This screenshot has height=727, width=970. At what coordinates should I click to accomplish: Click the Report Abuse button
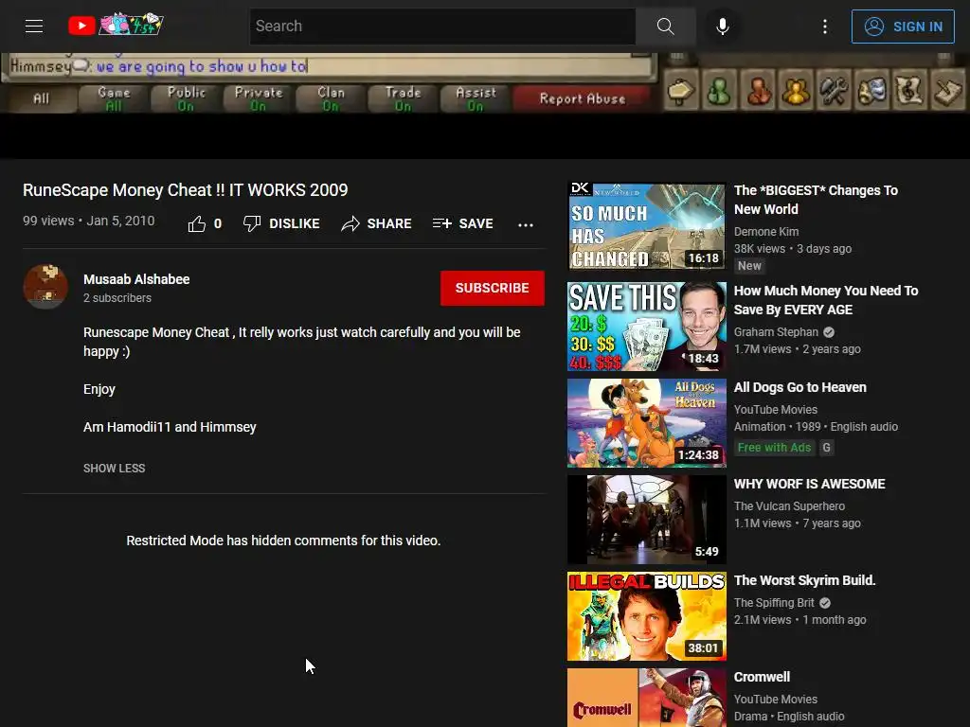pos(583,98)
